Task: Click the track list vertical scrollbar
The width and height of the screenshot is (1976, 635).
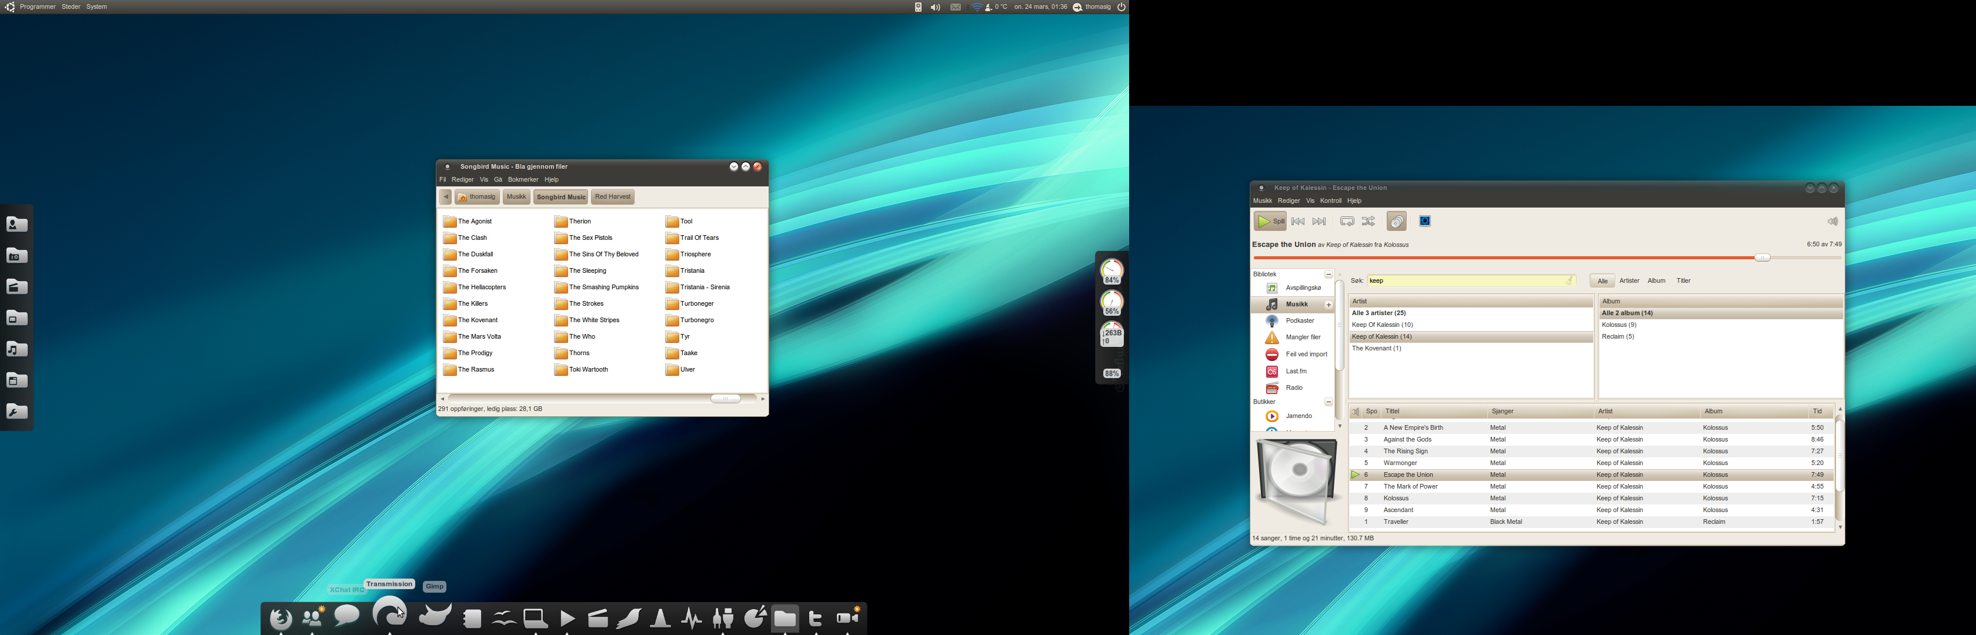Action: pyautogui.click(x=1840, y=456)
